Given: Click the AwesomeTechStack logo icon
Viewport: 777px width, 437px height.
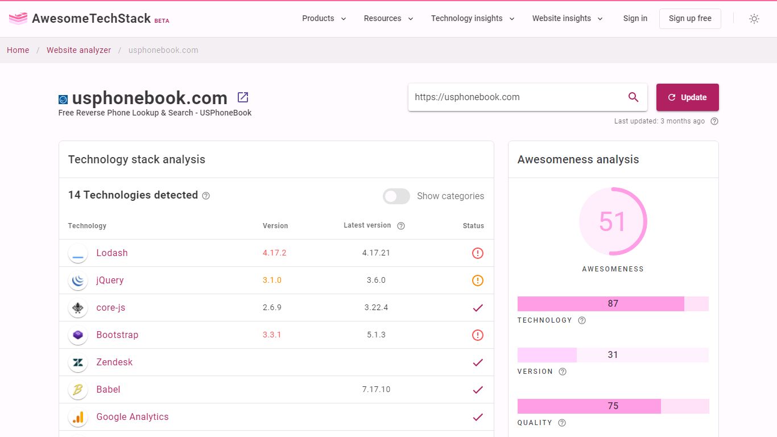Looking at the screenshot, I should tap(18, 18).
